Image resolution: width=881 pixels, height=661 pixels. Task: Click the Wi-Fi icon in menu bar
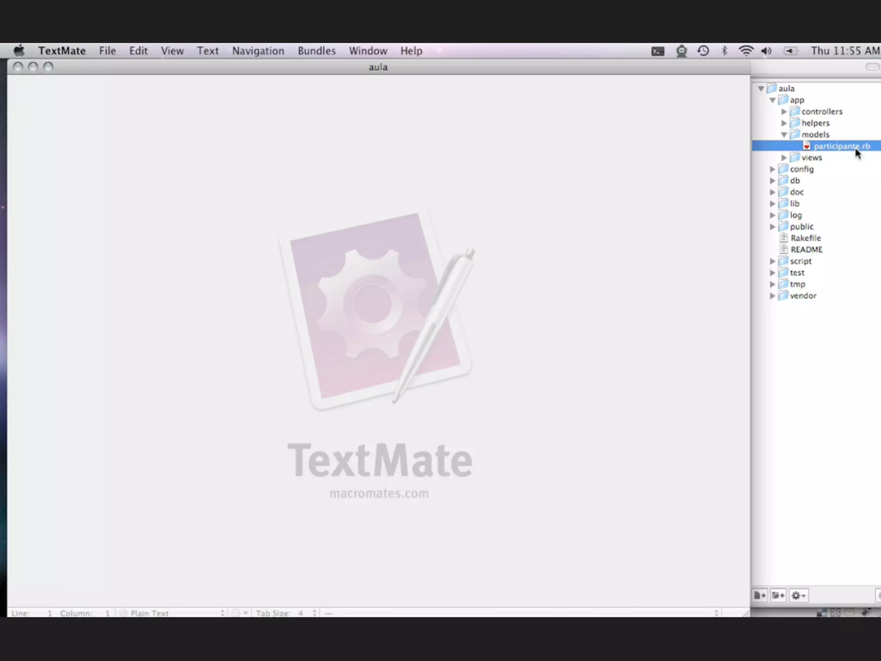pyautogui.click(x=746, y=51)
